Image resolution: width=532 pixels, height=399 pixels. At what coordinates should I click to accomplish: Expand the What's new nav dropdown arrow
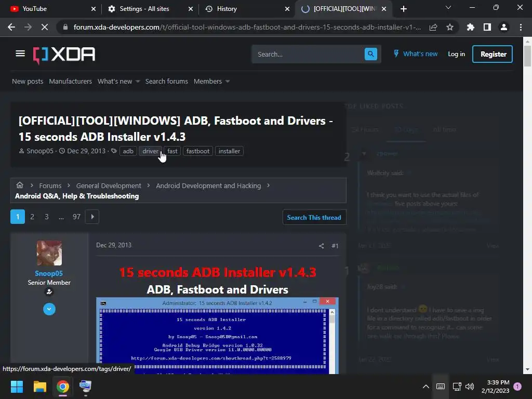(137, 82)
